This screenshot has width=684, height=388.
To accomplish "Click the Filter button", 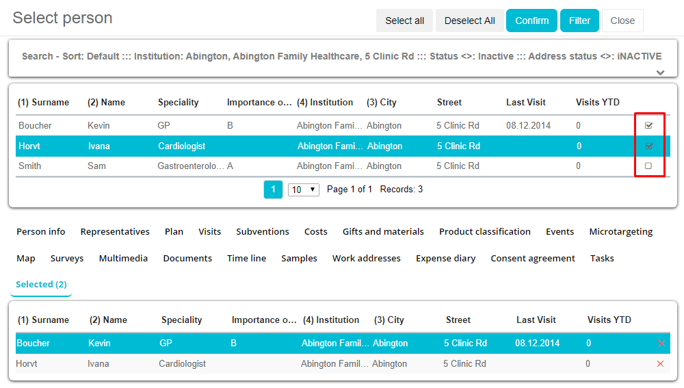I will click(x=579, y=21).
